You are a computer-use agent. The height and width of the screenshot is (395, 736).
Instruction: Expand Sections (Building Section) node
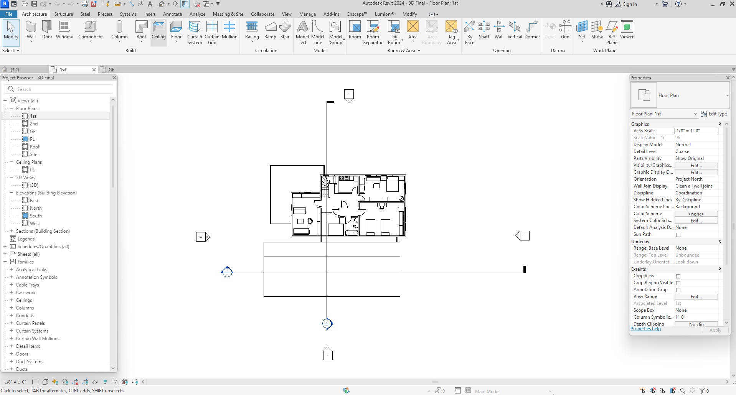(11, 231)
